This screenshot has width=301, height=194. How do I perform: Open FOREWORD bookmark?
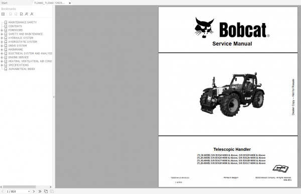tap(16, 30)
